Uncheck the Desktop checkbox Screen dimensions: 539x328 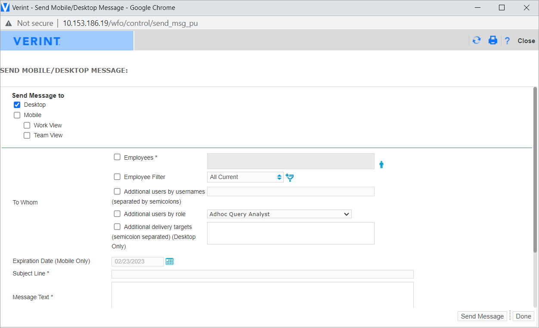(17, 105)
